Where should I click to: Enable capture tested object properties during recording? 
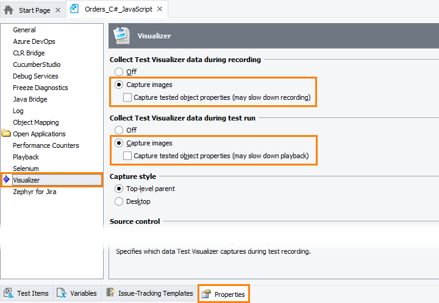(x=127, y=97)
